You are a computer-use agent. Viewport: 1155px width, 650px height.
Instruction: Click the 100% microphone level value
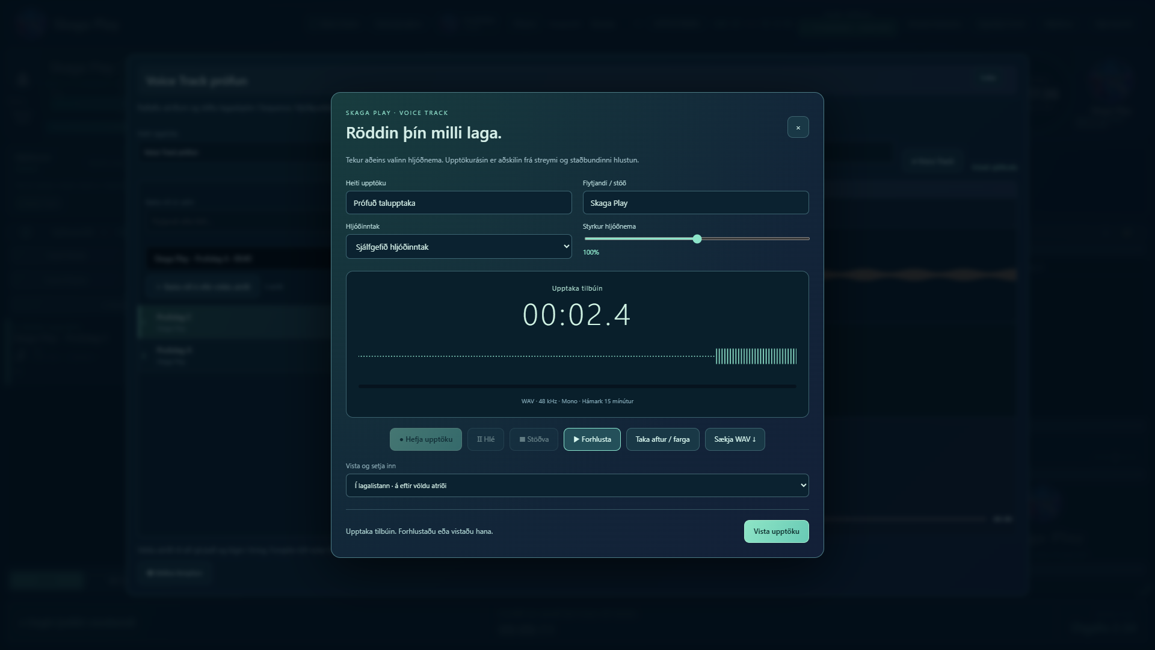(x=591, y=253)
